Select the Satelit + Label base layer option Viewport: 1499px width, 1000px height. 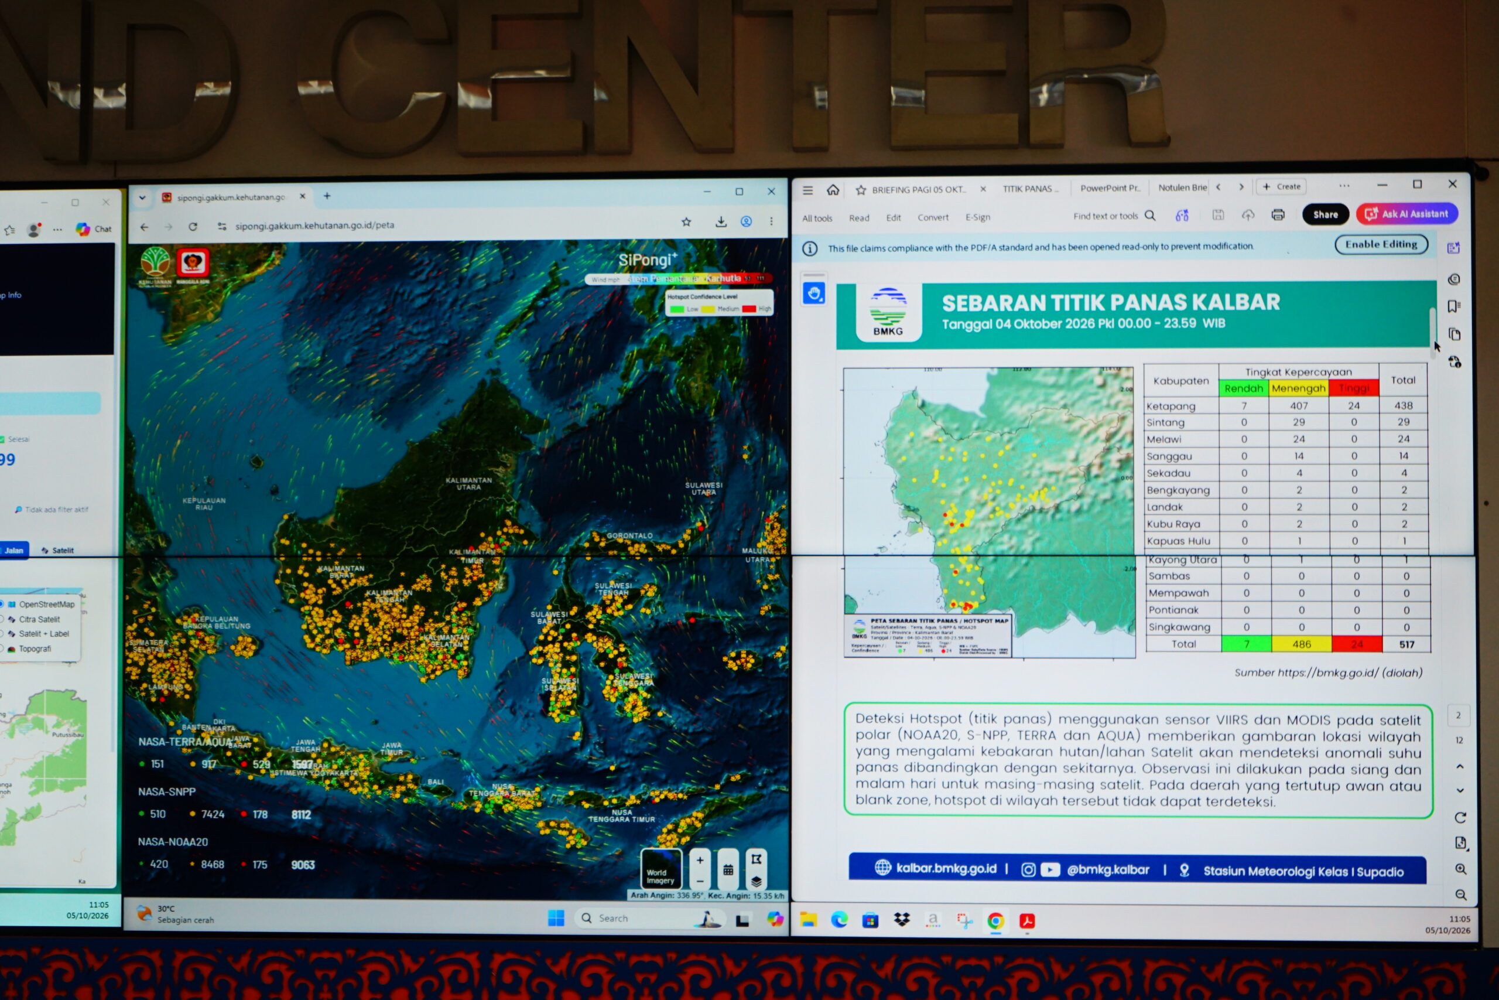point(36,634)
